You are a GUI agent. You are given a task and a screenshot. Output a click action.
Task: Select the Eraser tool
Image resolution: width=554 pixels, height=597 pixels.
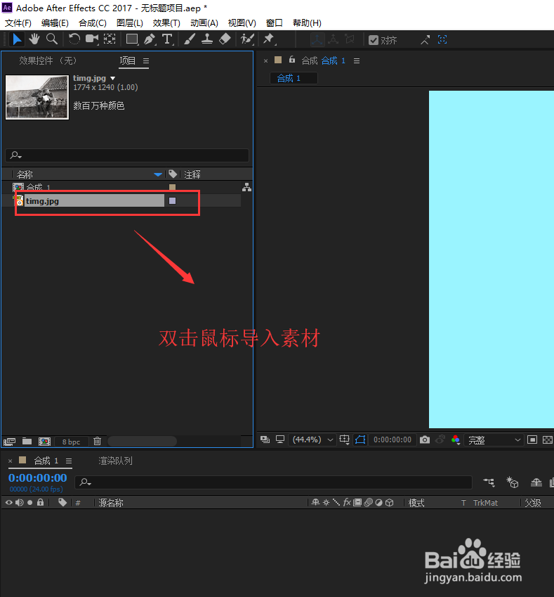(x=225, y=39)
